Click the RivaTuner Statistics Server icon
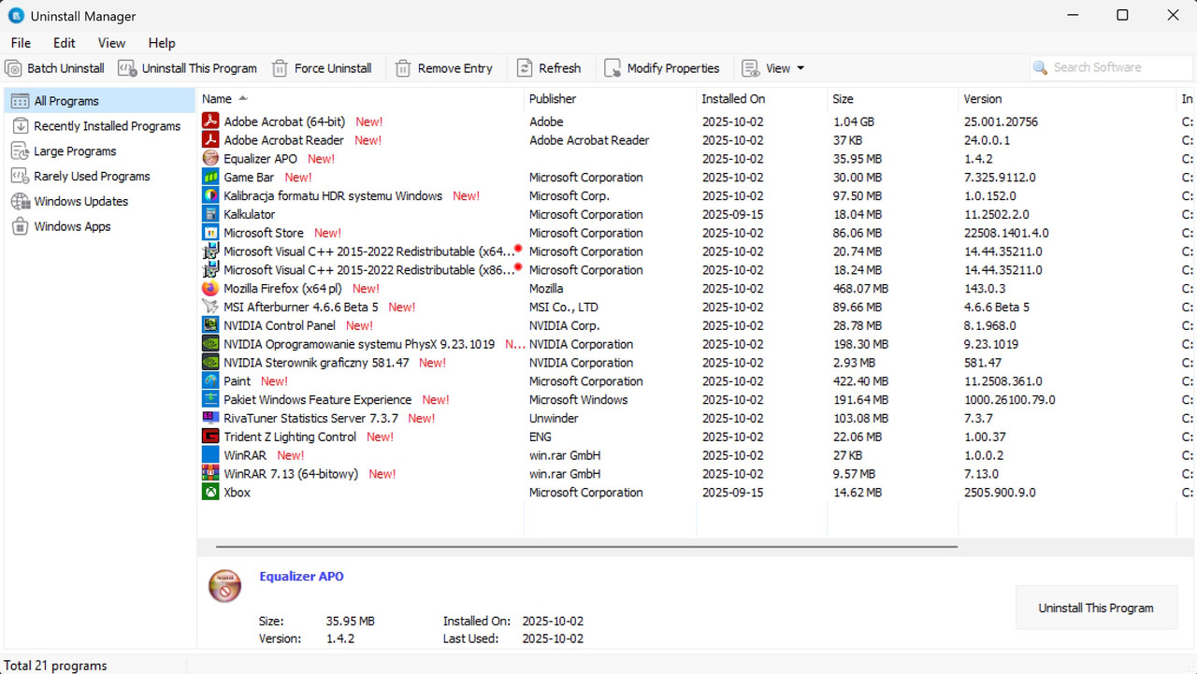The width and height of the screenshot is (1197, 674). [209, 419]
